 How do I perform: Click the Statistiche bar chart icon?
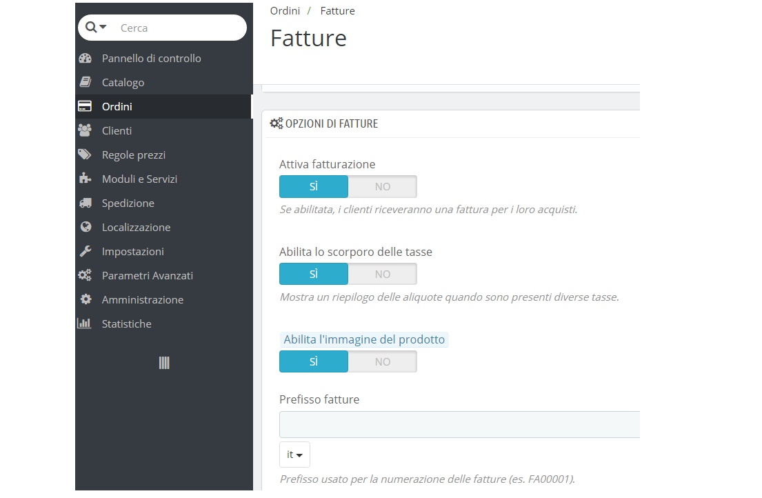84,323
